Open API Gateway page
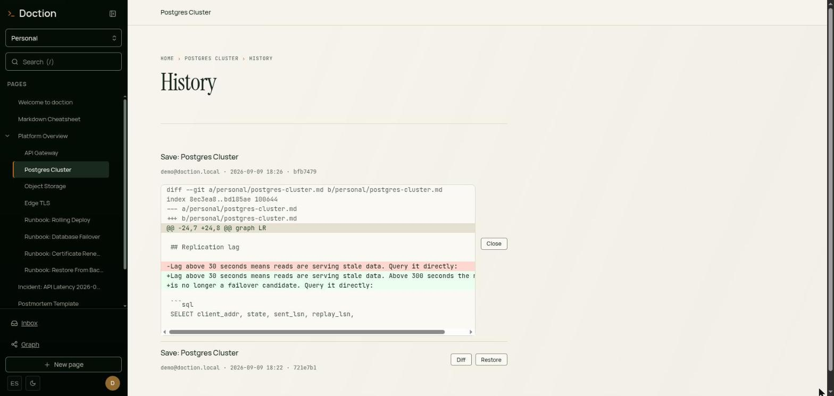834x396 pixels. [x=41, y=153]
